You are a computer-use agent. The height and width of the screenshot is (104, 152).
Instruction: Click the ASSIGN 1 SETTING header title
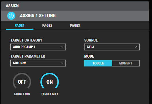coord(38,15)
